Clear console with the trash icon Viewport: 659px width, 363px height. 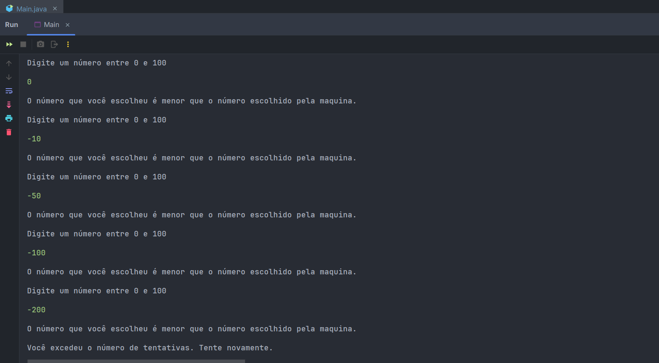click(9, 132)
